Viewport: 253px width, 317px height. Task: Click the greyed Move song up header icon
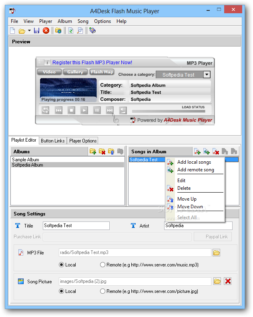tap(225, 151)
